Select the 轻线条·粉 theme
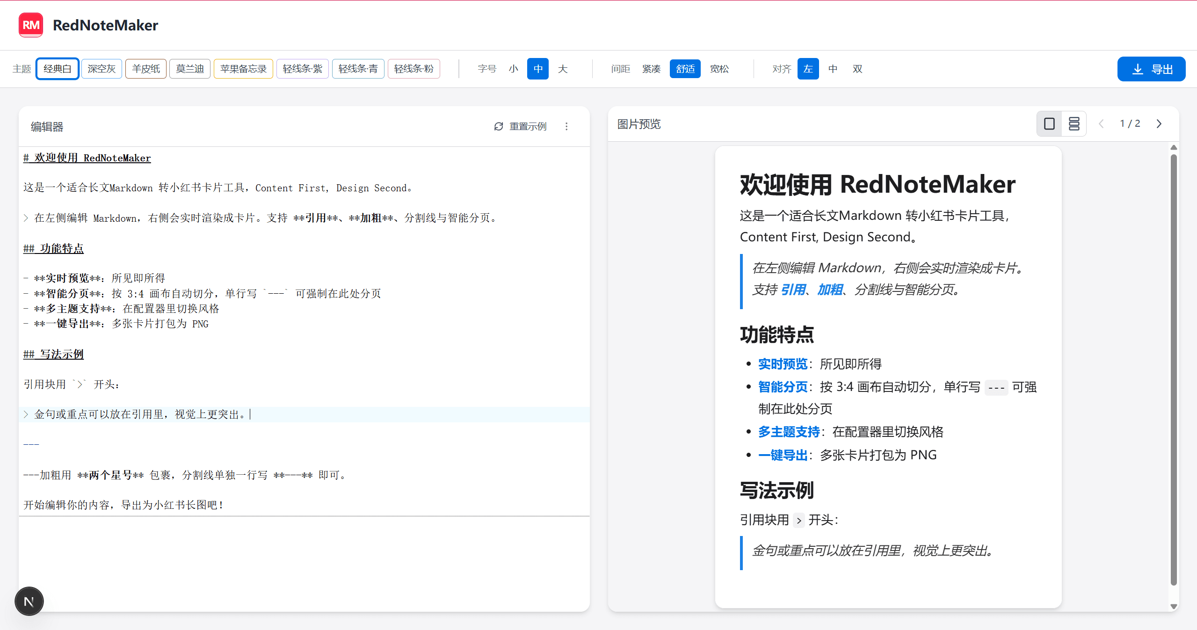 pos(414,69)
